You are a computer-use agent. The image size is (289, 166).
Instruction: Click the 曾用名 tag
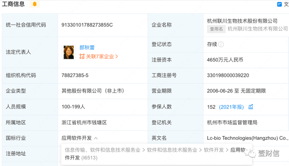coord(216,29)
